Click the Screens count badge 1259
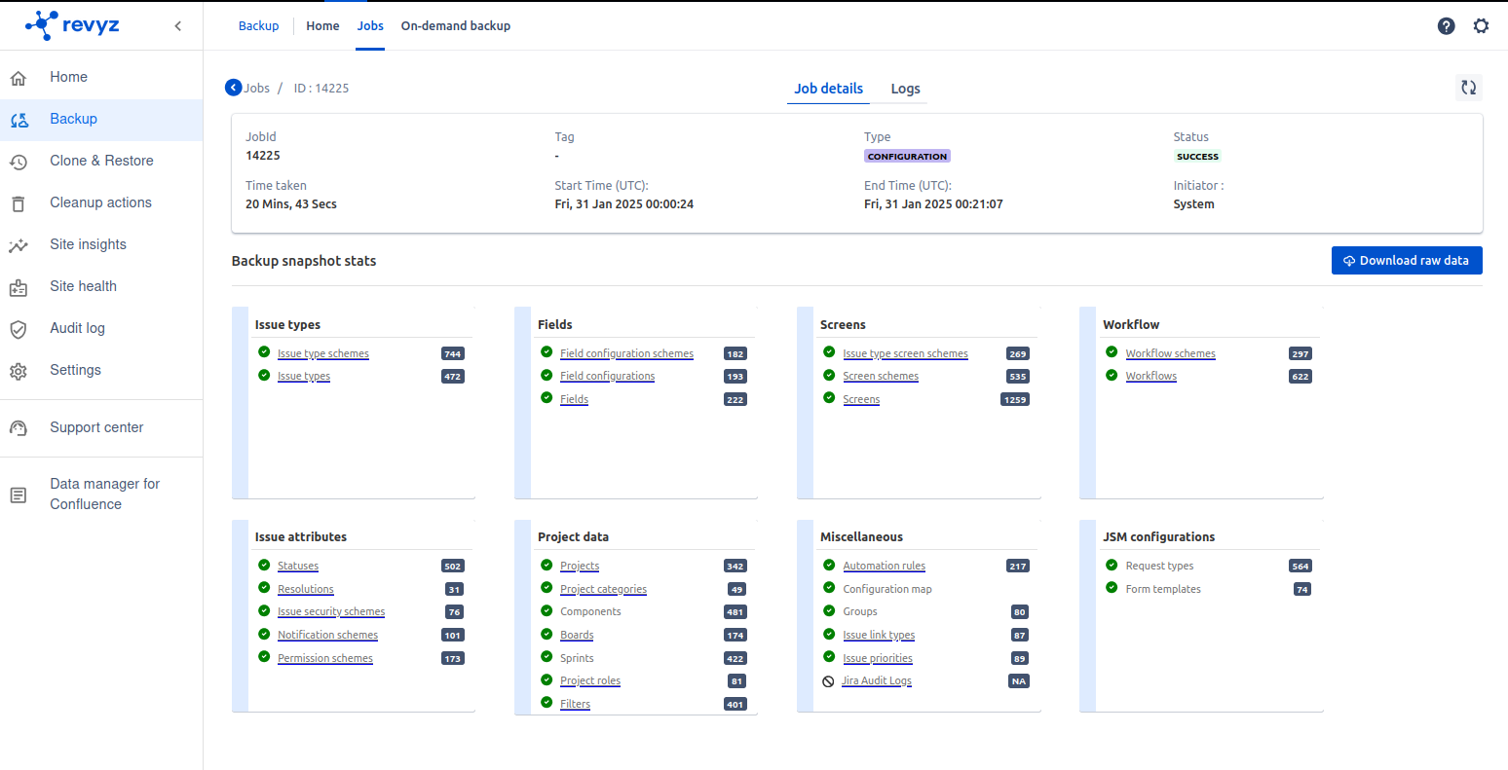 1014,400
